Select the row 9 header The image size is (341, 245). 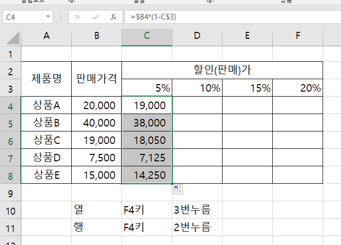pyautogui.click(x=10, y=193)
